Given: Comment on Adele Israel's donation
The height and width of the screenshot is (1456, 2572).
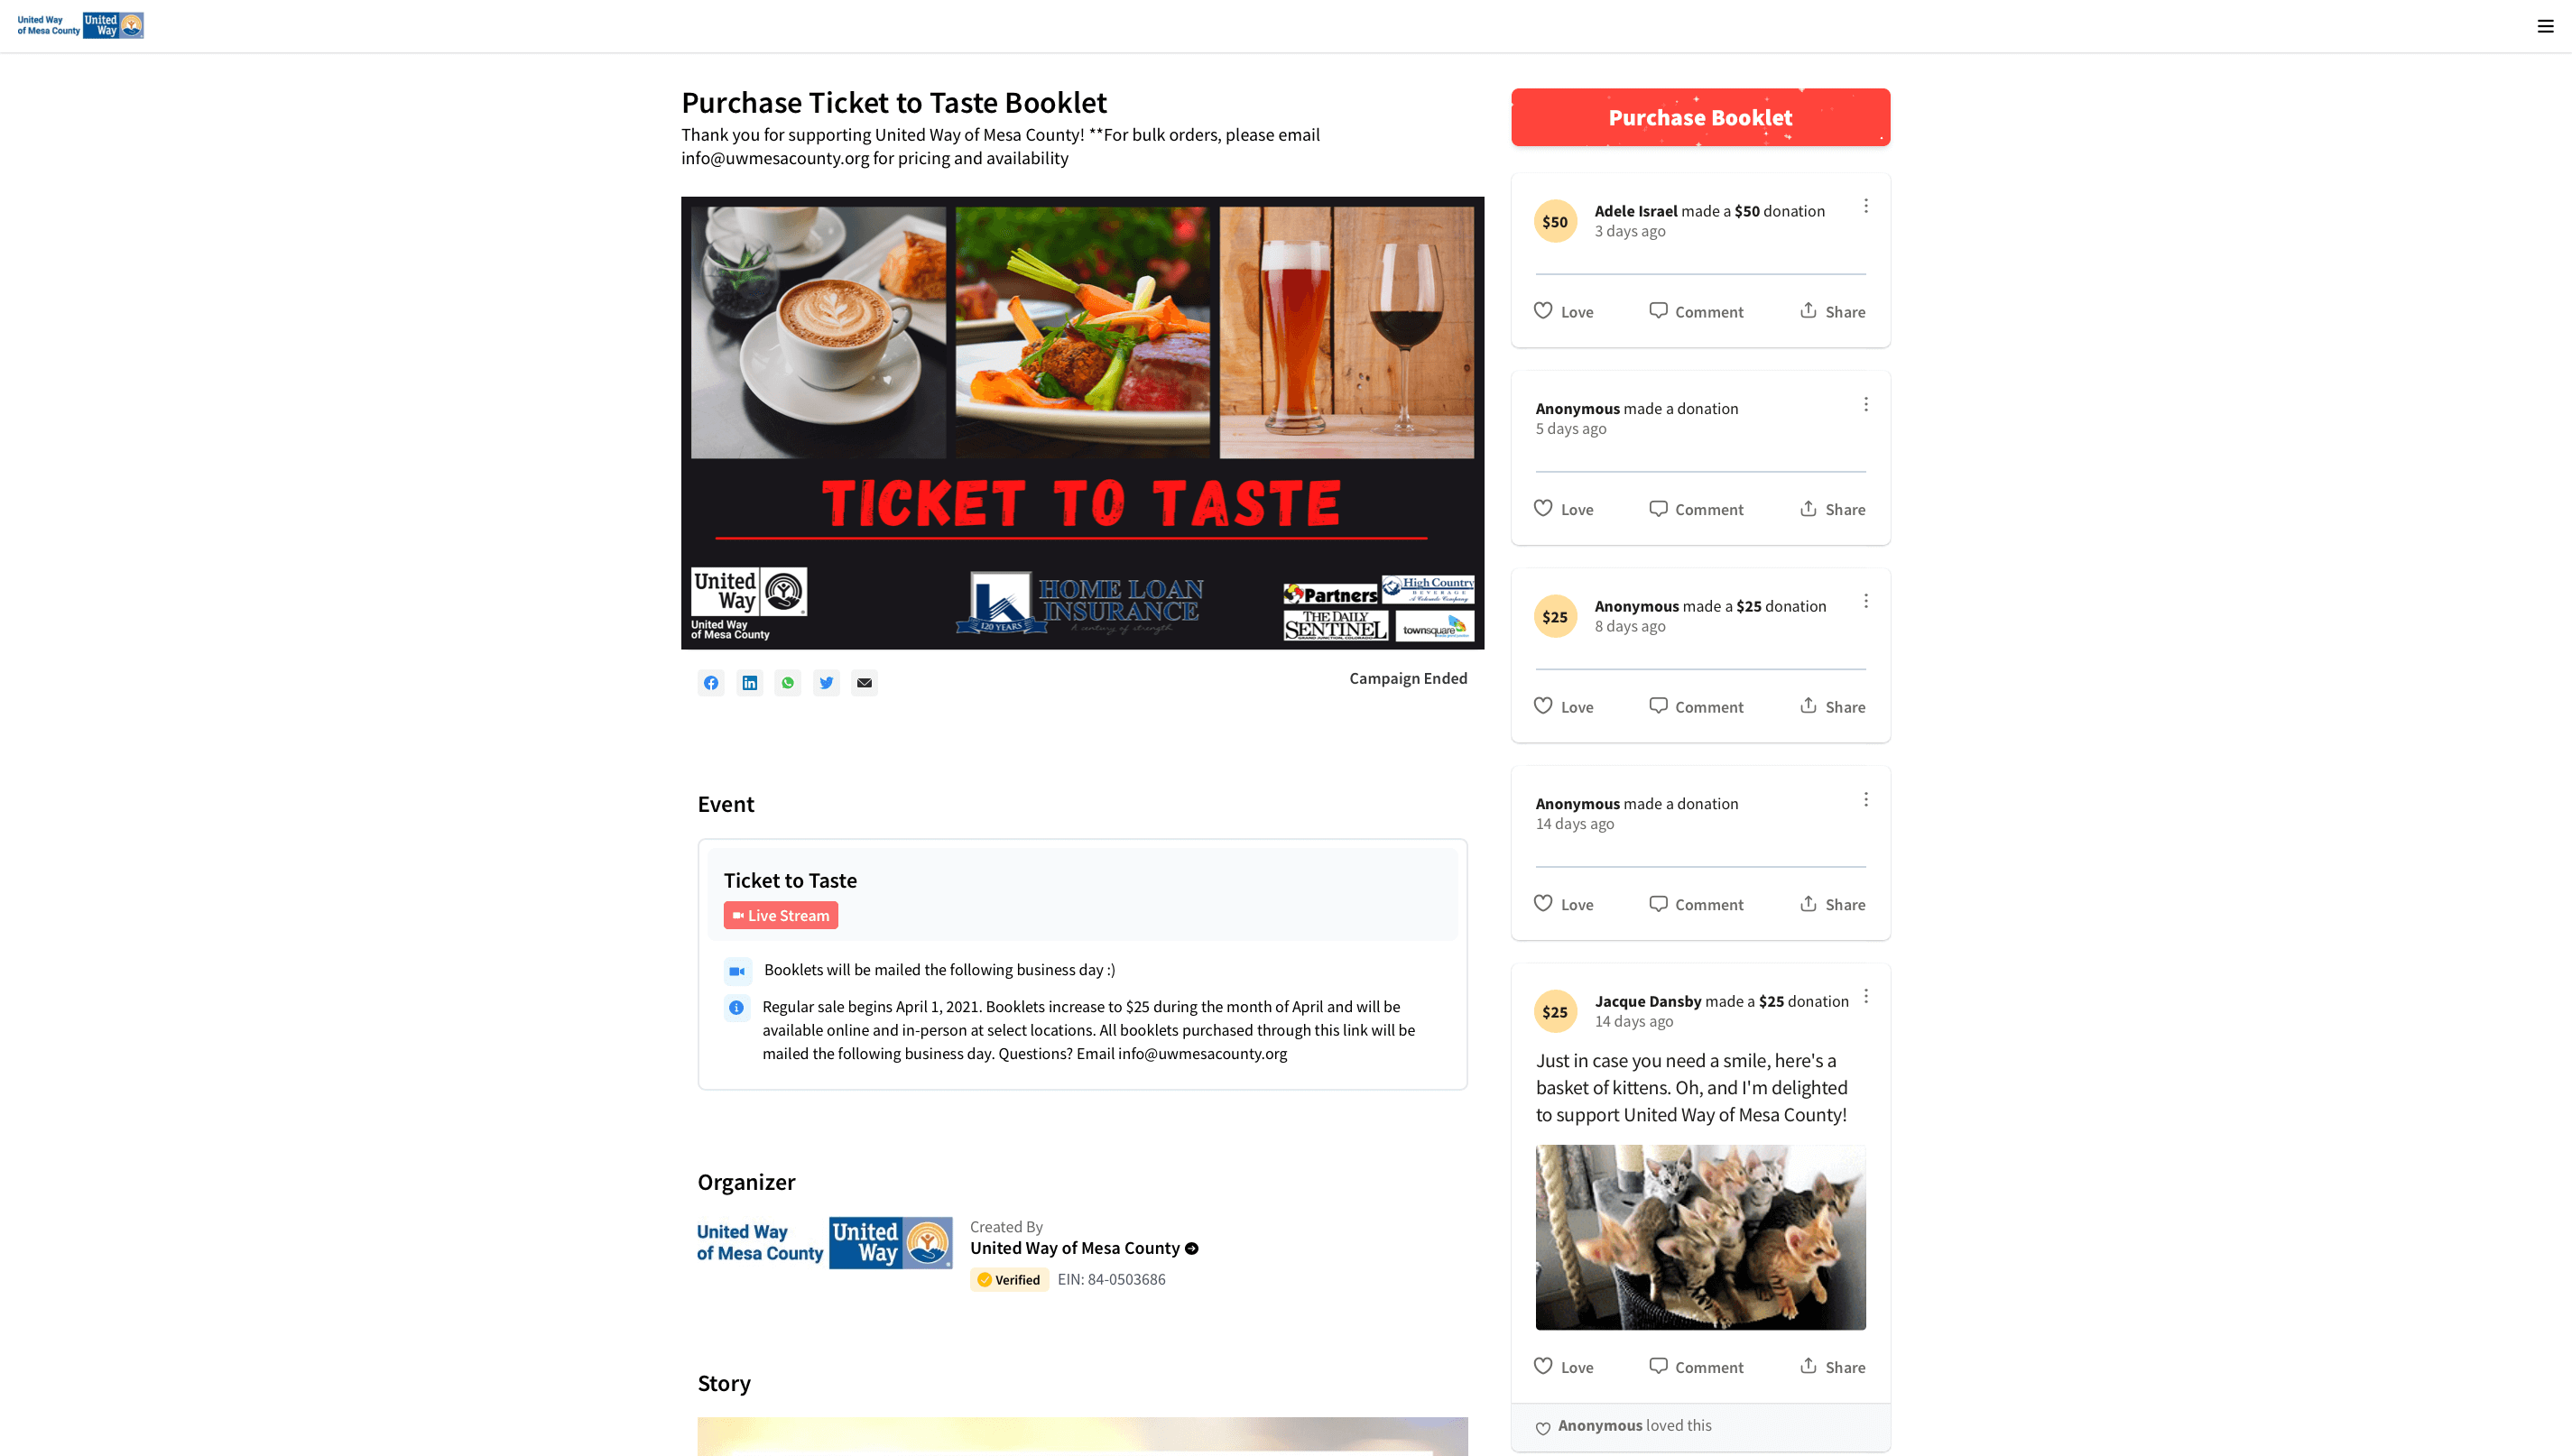Looking at the screenshot, I should pyautogui.click(x=1696, y=311).
